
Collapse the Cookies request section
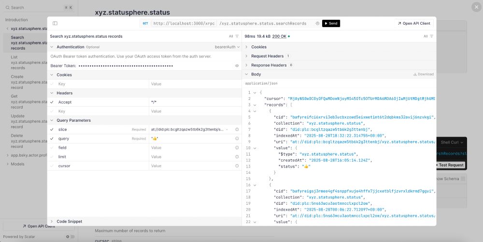point(52,75)
